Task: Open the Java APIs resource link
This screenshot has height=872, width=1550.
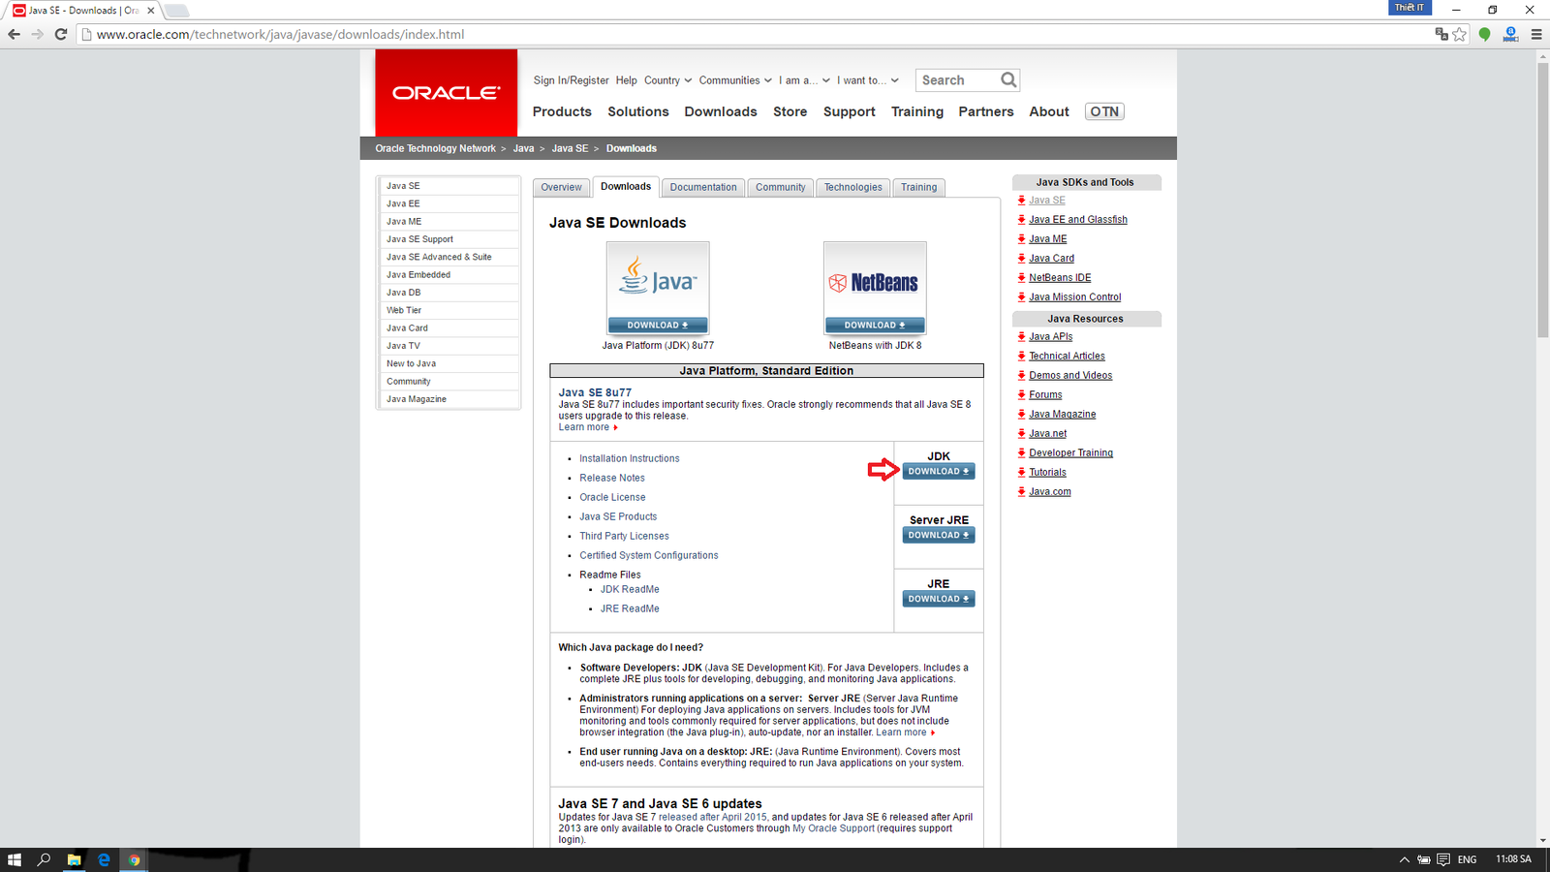Action: [x=1051, y=337]
